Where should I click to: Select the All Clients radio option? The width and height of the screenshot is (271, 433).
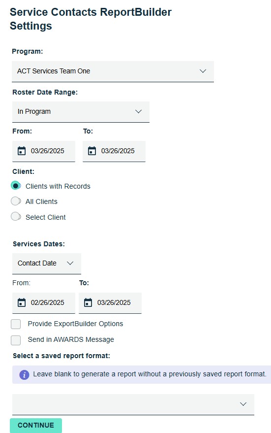[16, 201]
